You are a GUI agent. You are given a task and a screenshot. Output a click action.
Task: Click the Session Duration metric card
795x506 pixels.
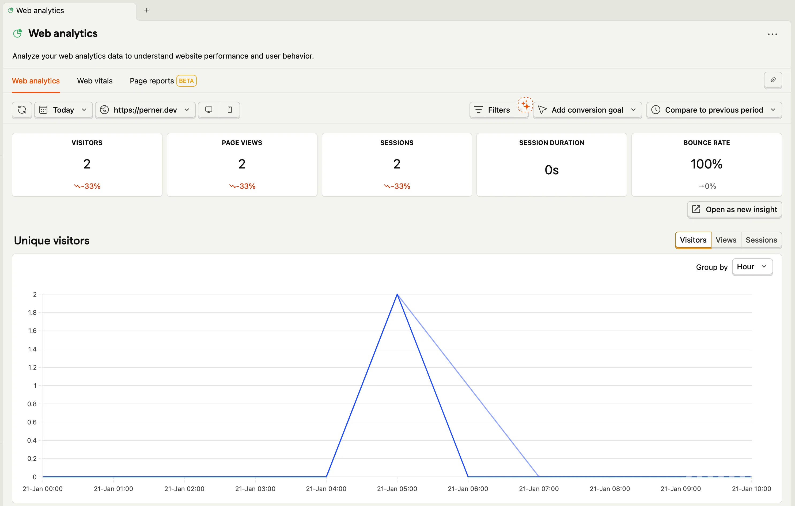tap(552, 164)
